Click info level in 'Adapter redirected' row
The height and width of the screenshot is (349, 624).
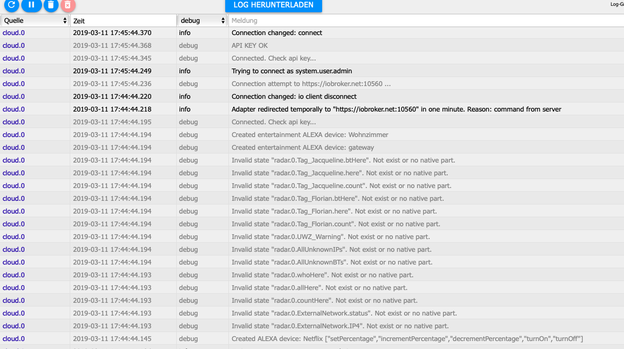point(185,109)
